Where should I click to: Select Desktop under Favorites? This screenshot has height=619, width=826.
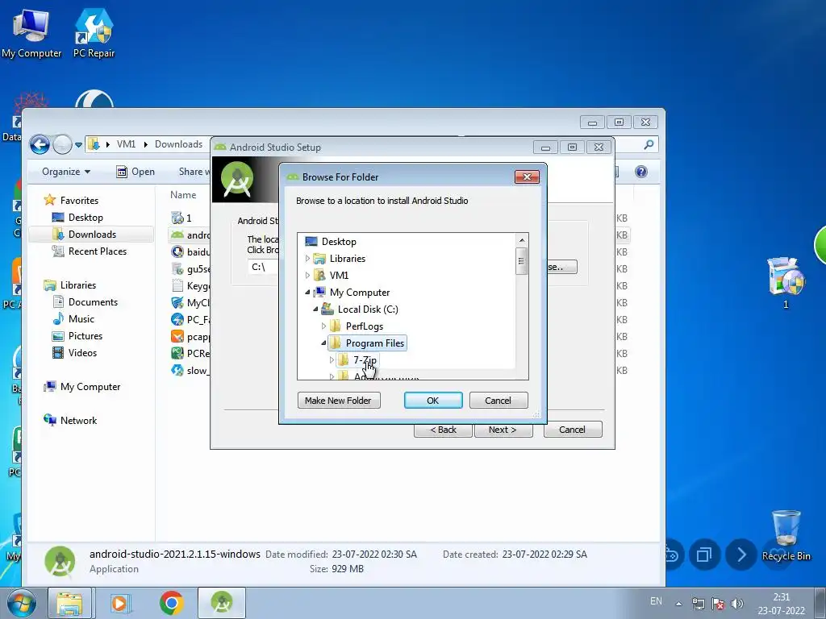[86, 218]
